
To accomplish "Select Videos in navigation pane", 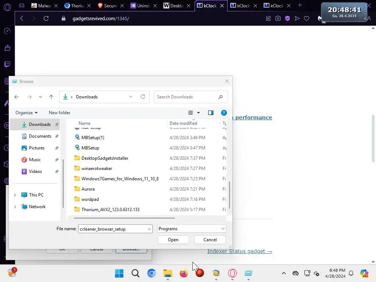I will coord(35,171).
